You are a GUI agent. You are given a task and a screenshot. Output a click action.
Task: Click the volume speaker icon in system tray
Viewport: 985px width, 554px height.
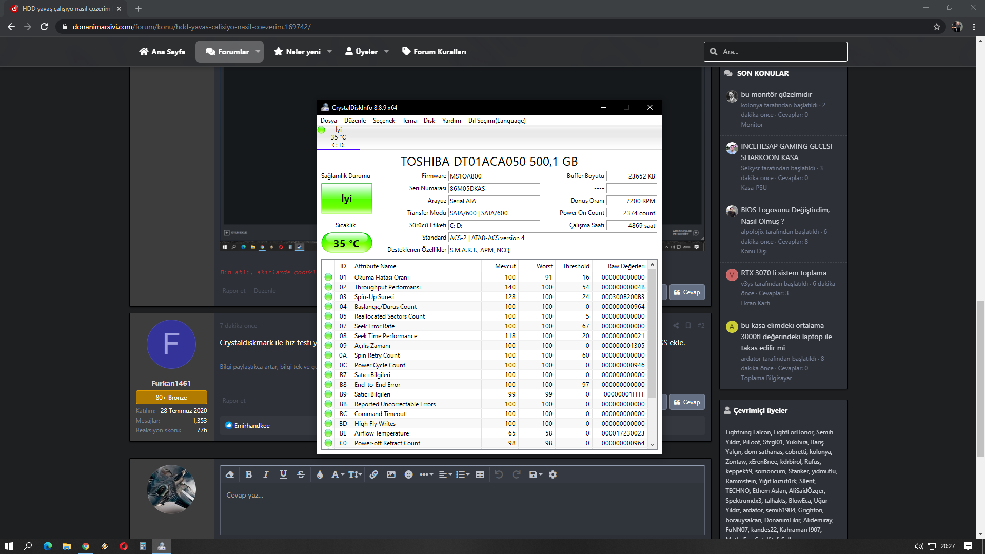point(918,546)
